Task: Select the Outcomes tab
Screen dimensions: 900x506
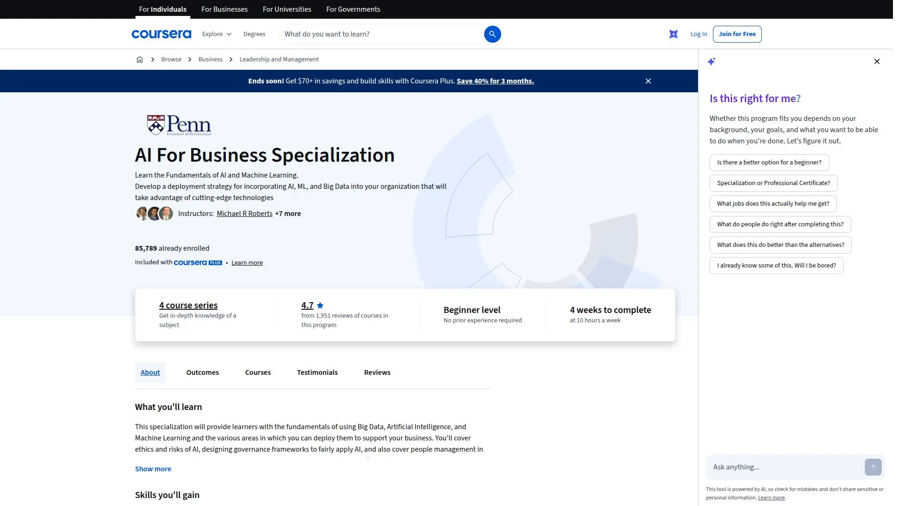Action: 202,372
